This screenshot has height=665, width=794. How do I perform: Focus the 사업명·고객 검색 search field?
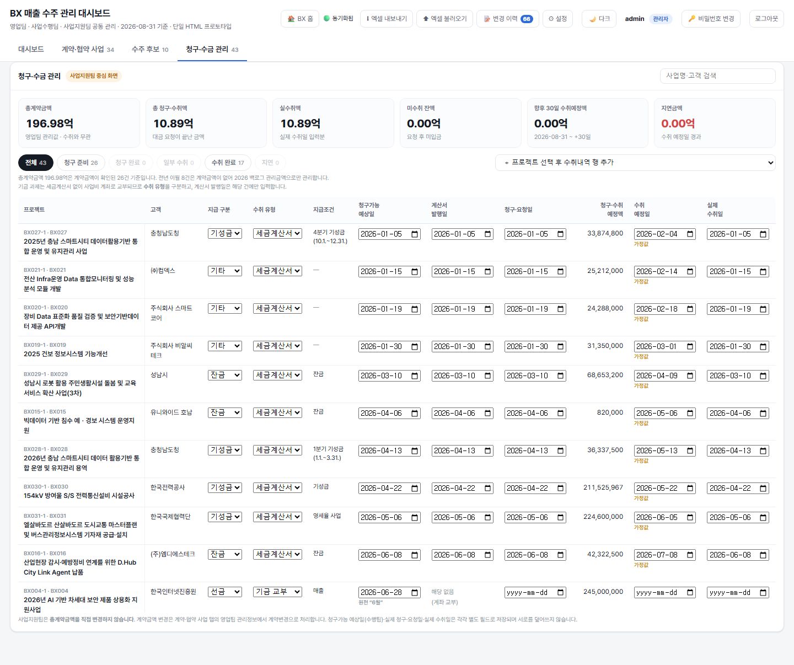(x=718, y=76)
